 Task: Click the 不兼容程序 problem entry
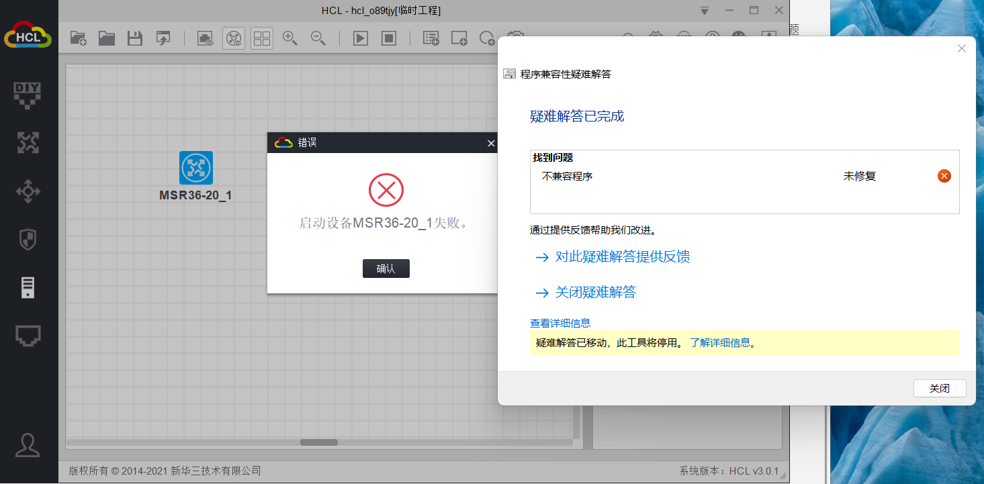[568, 177]
